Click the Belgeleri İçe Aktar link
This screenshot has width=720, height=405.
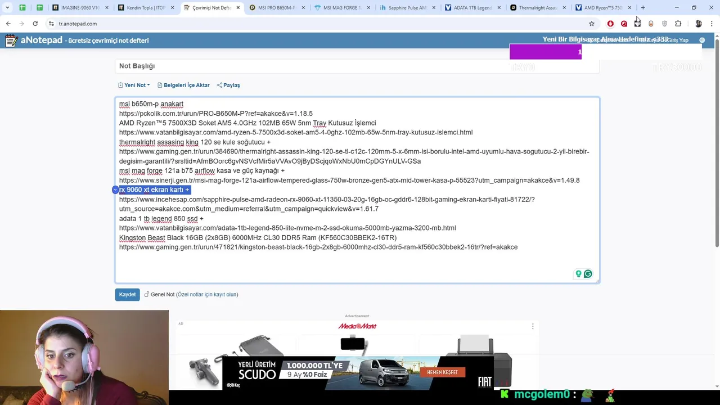point(183,85)
